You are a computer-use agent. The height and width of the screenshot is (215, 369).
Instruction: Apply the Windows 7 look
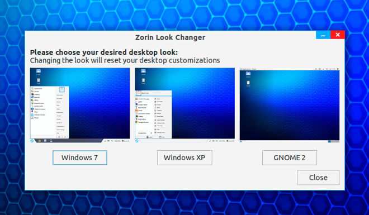click(80, 157)
